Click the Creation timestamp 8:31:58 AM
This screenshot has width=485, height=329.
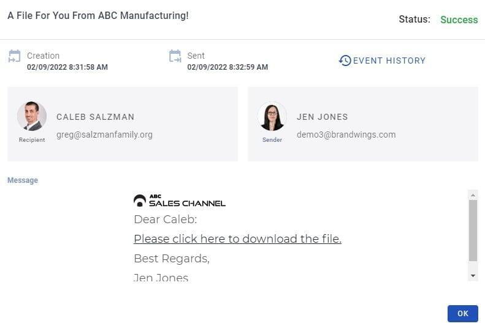coord(88,67)
